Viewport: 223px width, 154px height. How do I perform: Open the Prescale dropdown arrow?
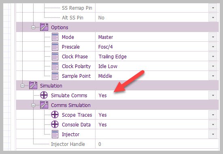tap(213, 47)
